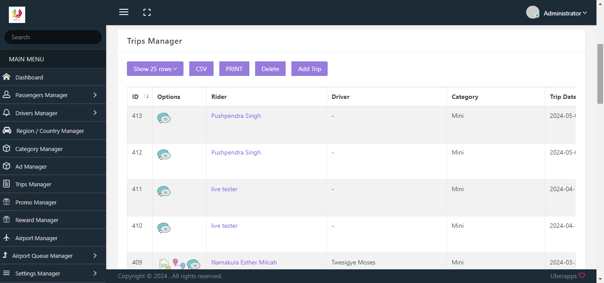Open rider Pushpendra Singh link on trip 413

[236, 116]
